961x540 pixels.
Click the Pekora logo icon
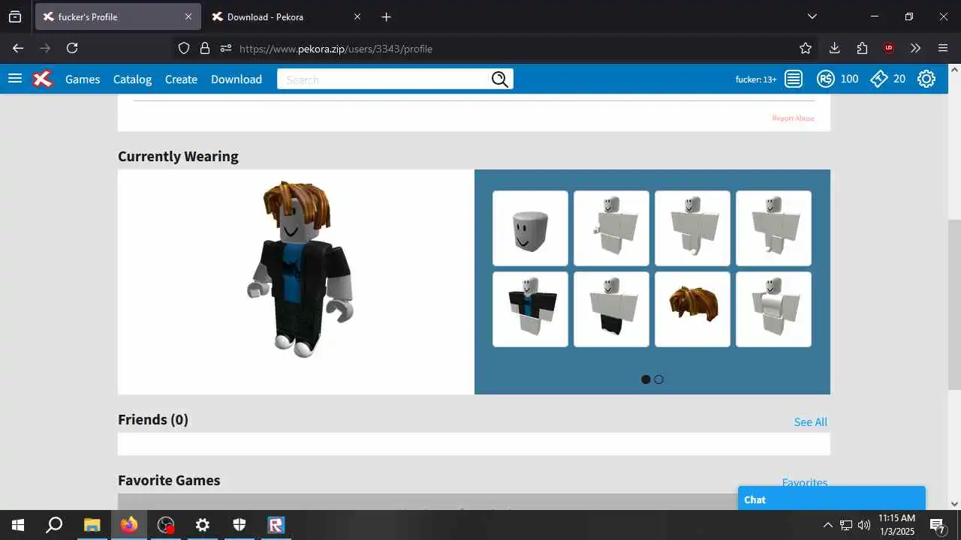(x=43, y=79)
